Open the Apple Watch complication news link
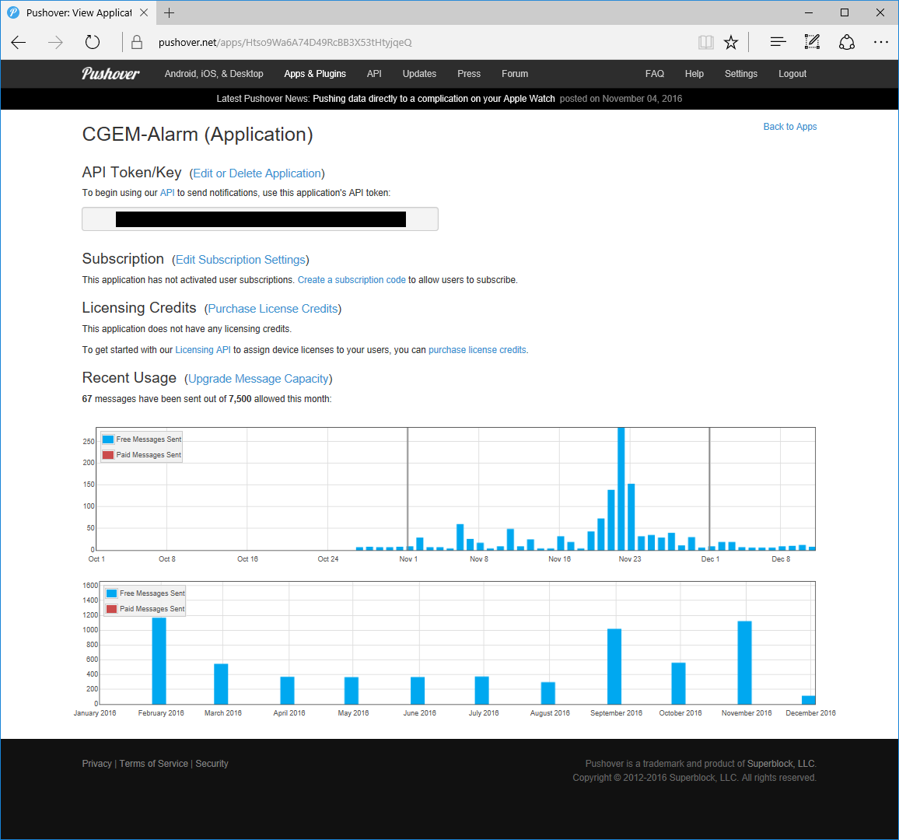 (434, 99)
